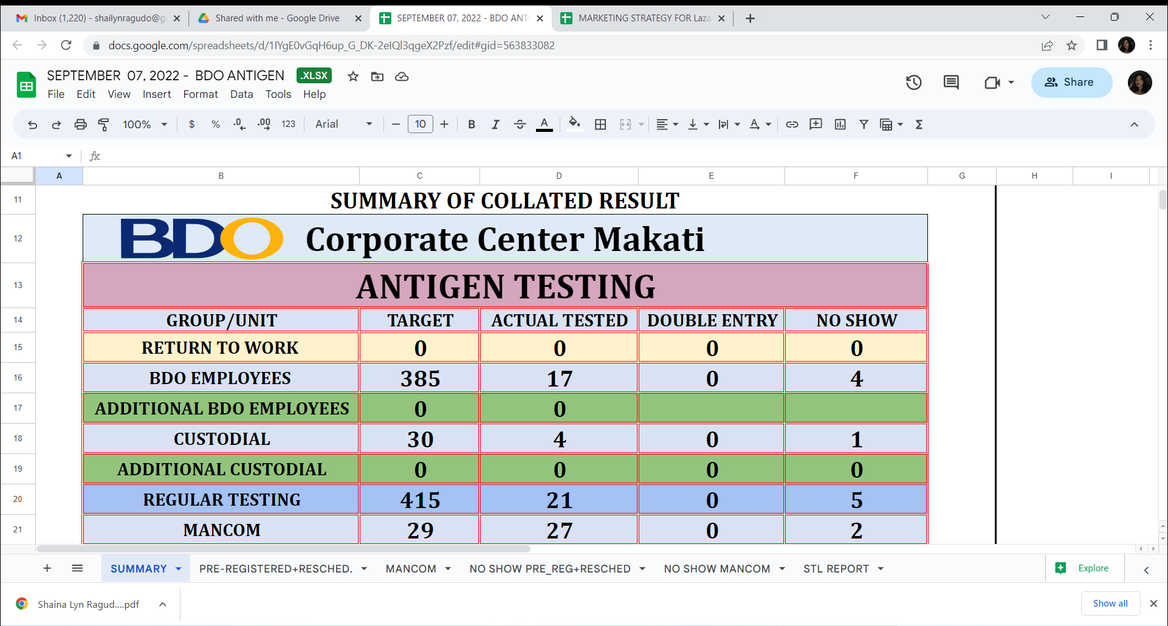This screenshot has width=1168, height=626.
Task: Switch to PRE-REGISTERED+RESCHED. sheet
Action: [276, 569]
